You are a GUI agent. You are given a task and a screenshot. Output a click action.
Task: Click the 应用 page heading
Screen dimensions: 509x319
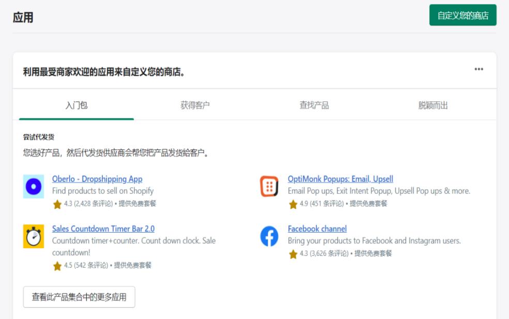pos(23,17)
